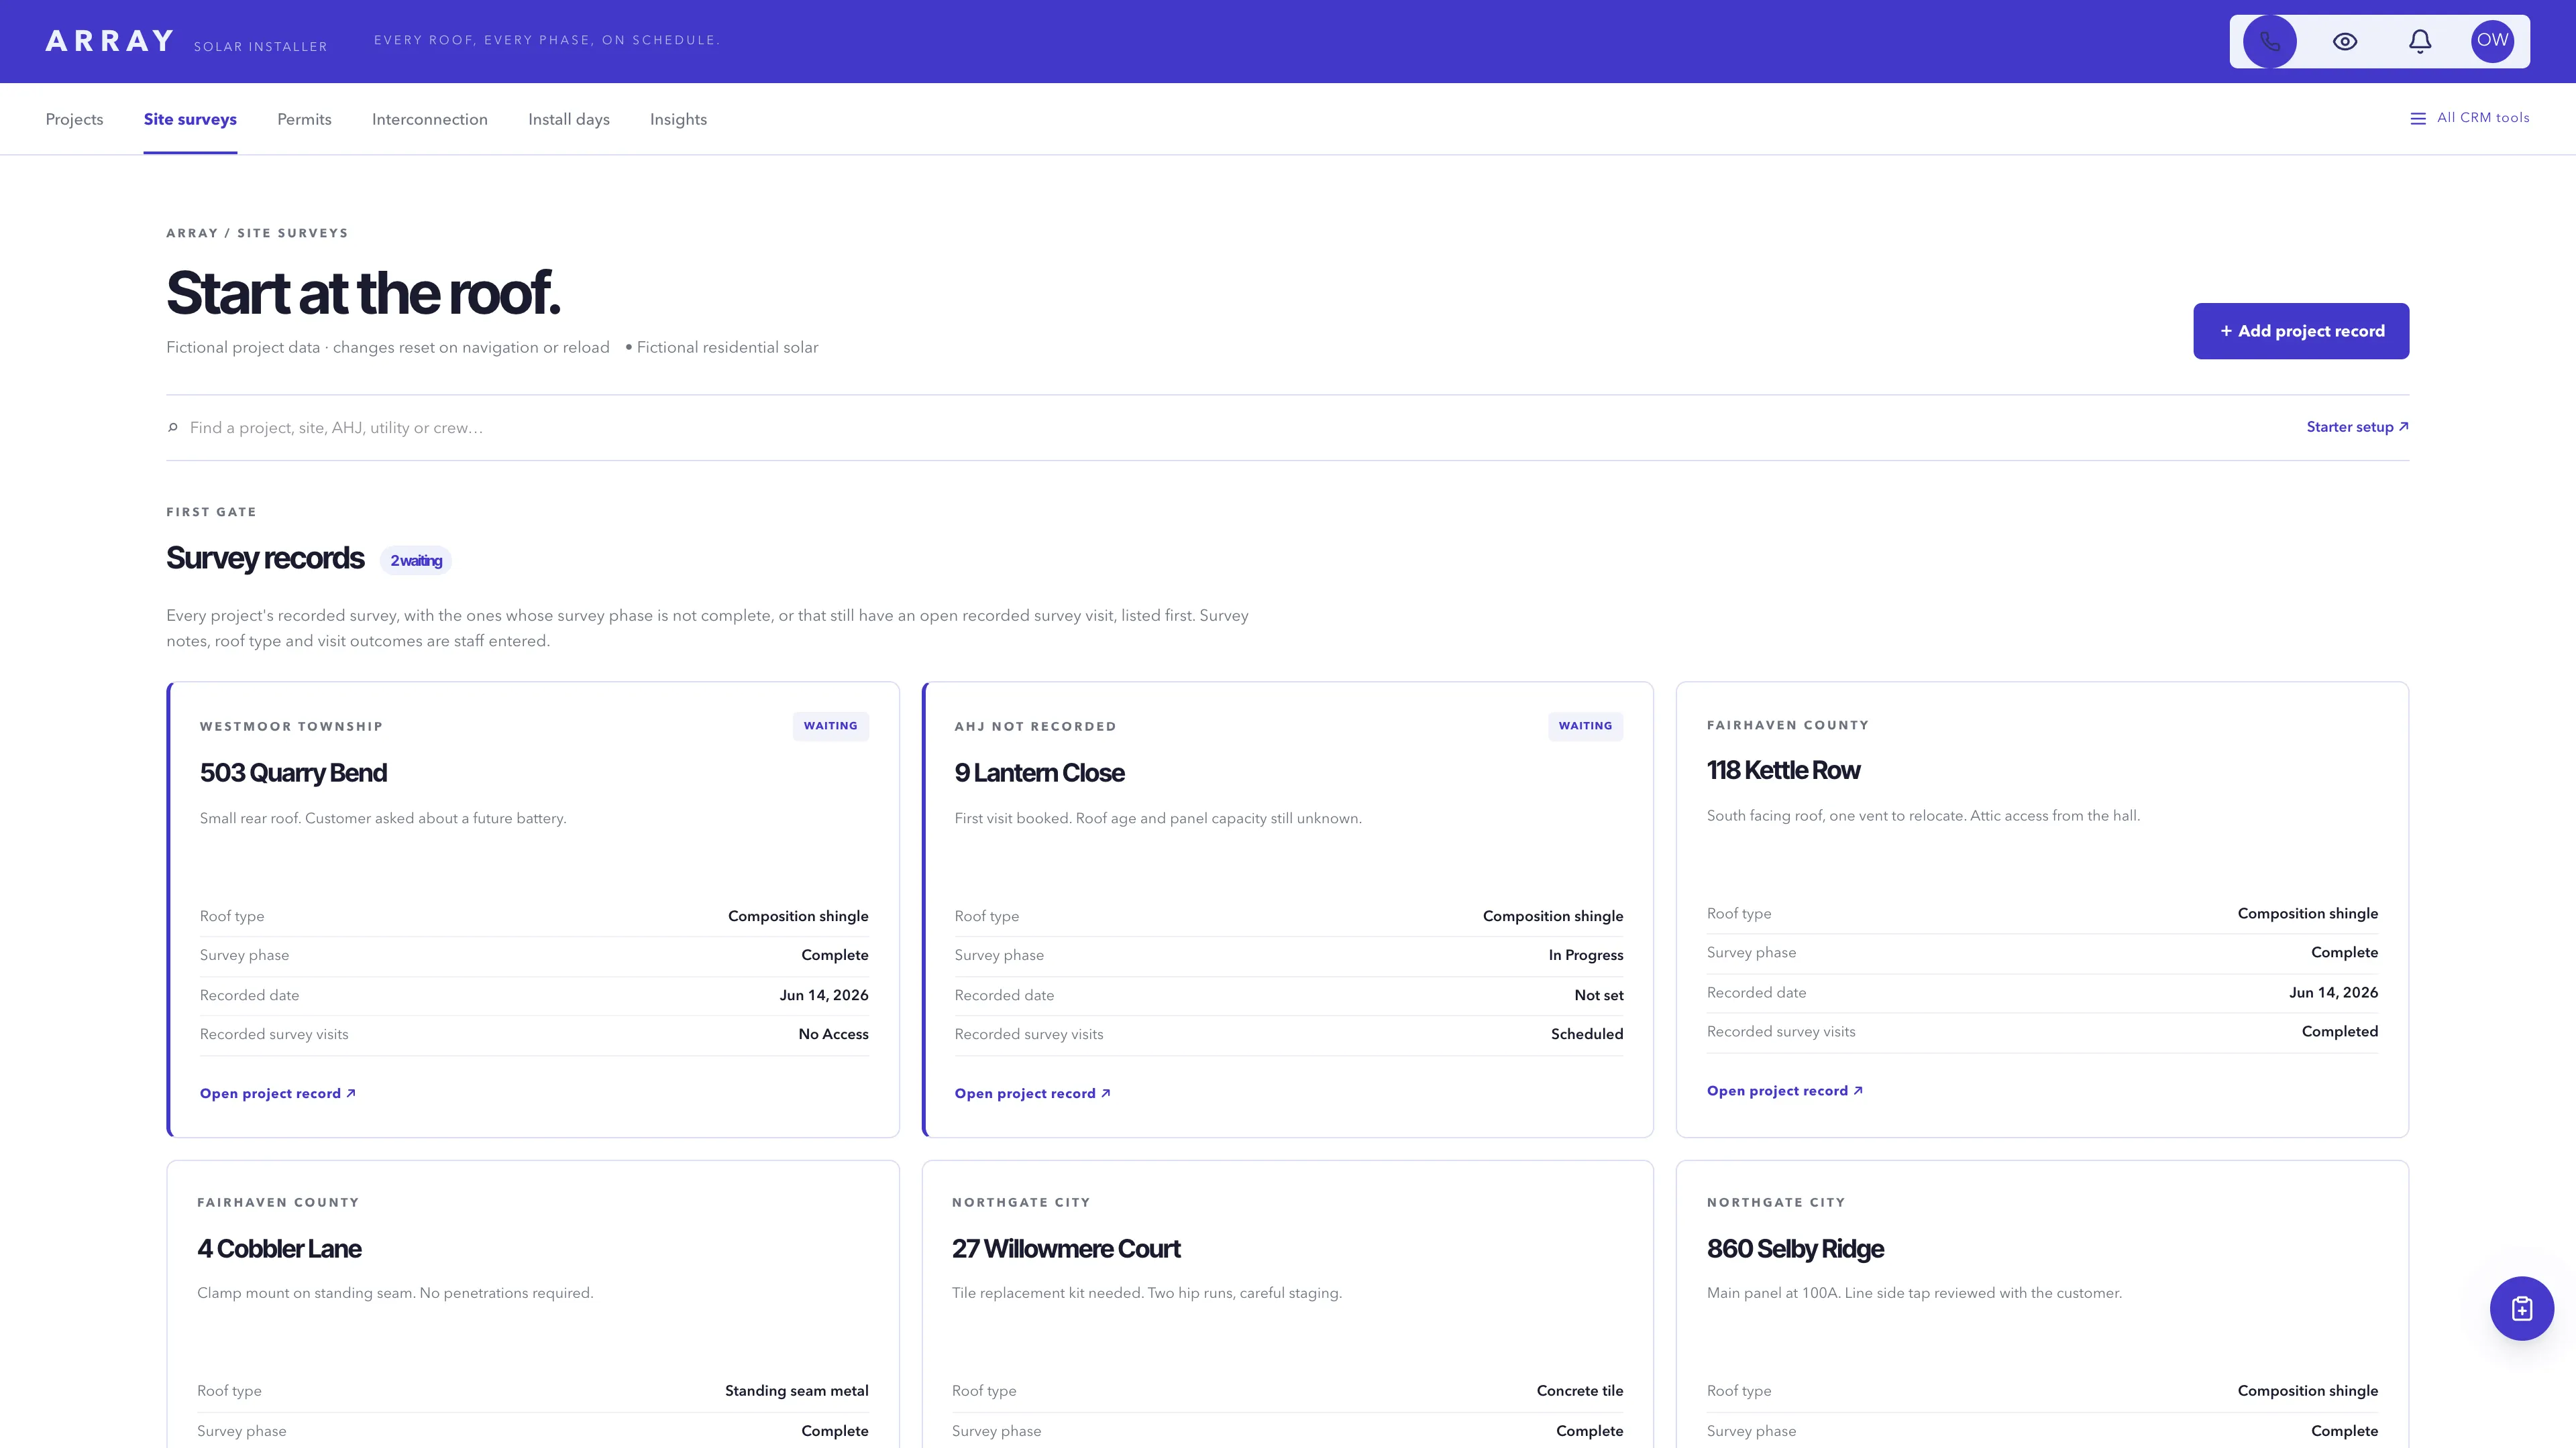Click the Array / Site Surveys breadcrumb
Viewport: 2576px width, 1448px height.
point(257,233)
